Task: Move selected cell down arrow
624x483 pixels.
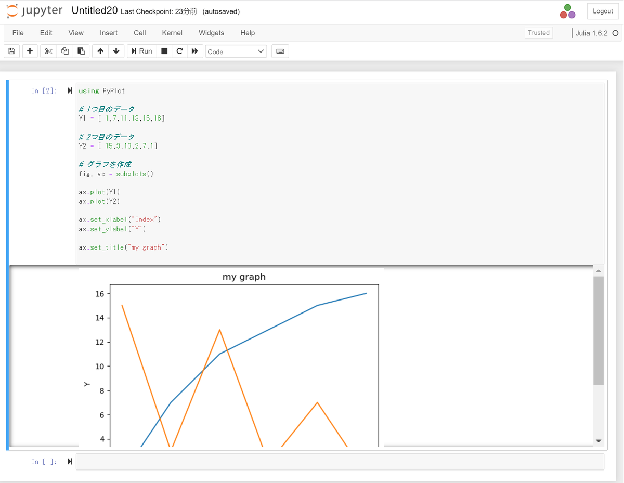Action: pos(116,51)
